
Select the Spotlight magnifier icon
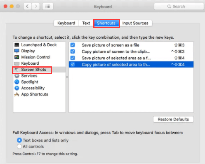[17, 82]
